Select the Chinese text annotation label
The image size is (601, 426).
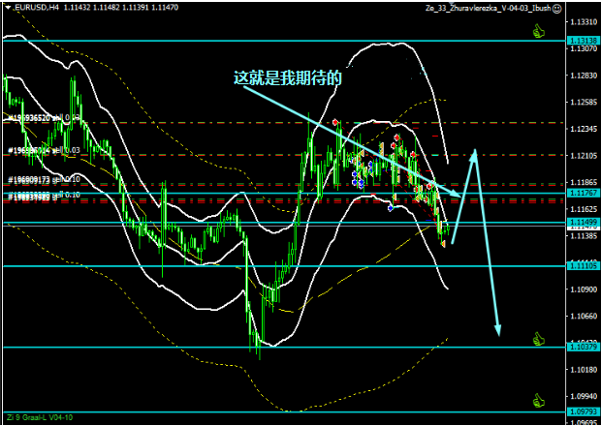pyautogui.click(x=288, y=78)
